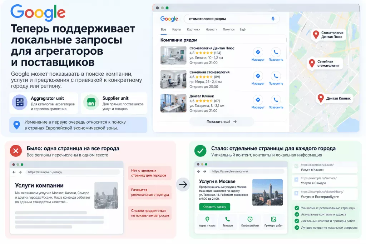Click the Показать ещё button
Screen dimensions: 366x244
point(222,121)
